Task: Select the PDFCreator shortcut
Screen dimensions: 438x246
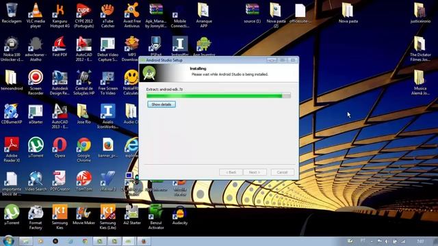Action: click(x=60, y=181)
